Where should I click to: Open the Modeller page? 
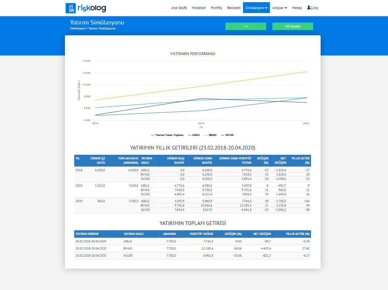coord(199,8)
